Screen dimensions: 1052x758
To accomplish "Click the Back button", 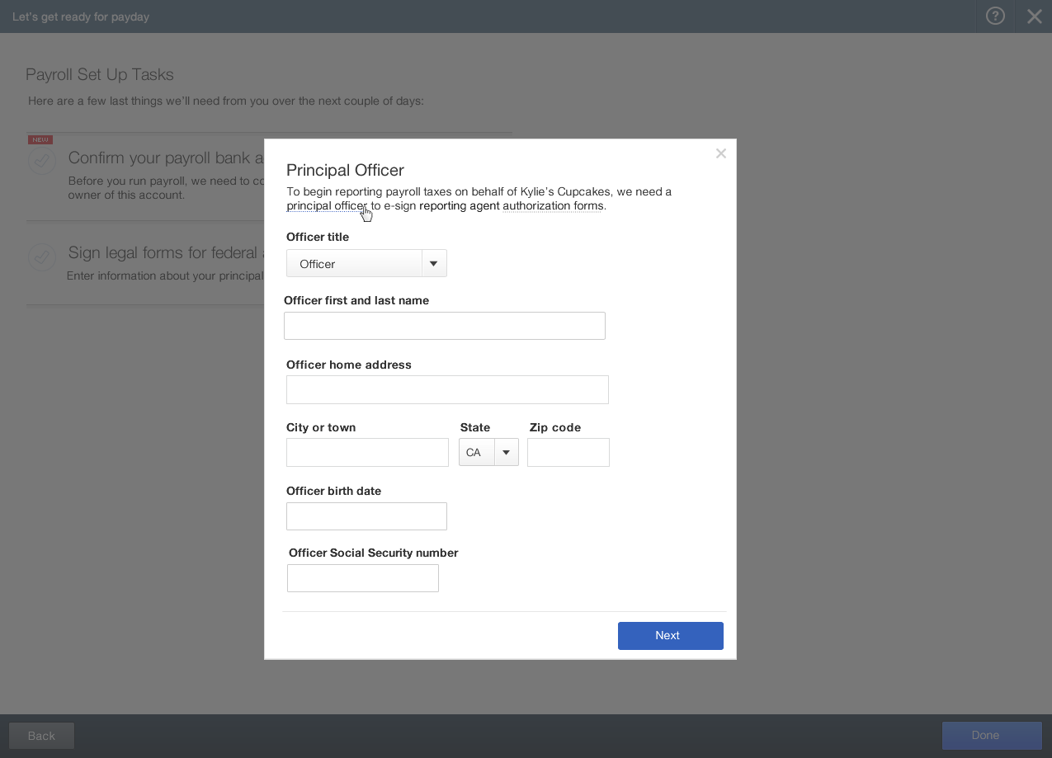I will click(41, 736).
